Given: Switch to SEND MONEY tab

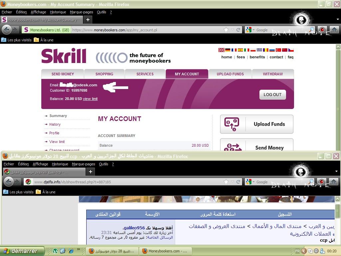Looking at the screenshot, I should point(63,74).
